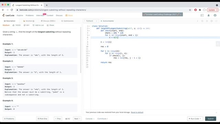The image size is (220, 124).
Task: Open the LeetCode account avatar
Action: [215, 15]
